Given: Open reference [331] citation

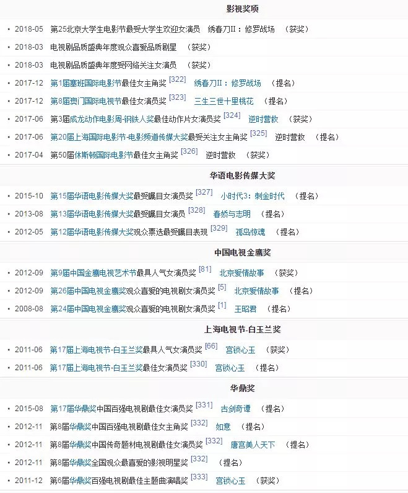Looking at the screenshot, I should (204, 405).
